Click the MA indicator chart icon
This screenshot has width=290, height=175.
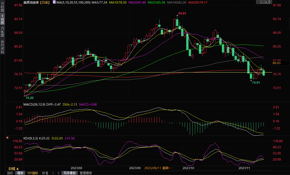54,2
